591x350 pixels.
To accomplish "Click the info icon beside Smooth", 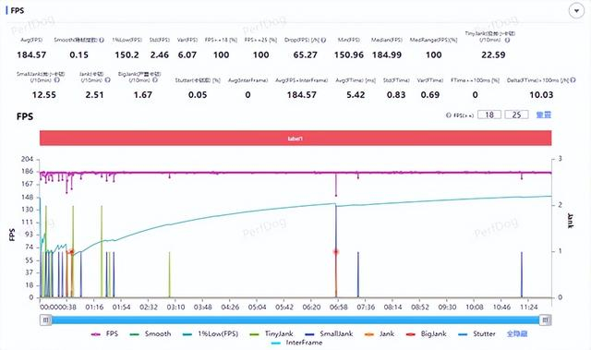I will pos(102,40).
